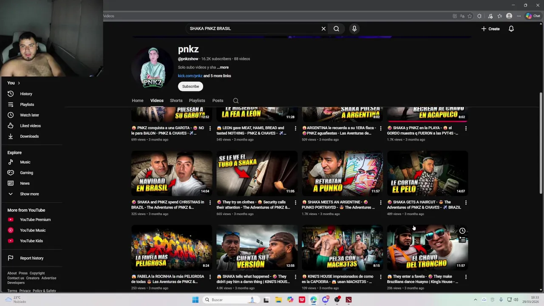Click the search magnifier button
544x306 pixels.
(336, 28)
